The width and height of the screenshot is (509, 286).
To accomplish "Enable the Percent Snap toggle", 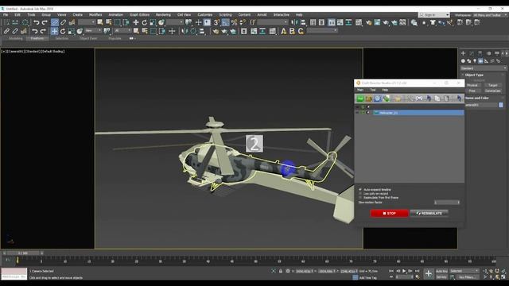I will coord(234,22).
